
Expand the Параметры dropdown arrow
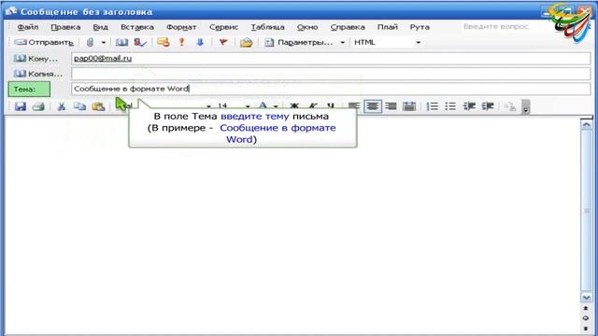tap(343, 42)
